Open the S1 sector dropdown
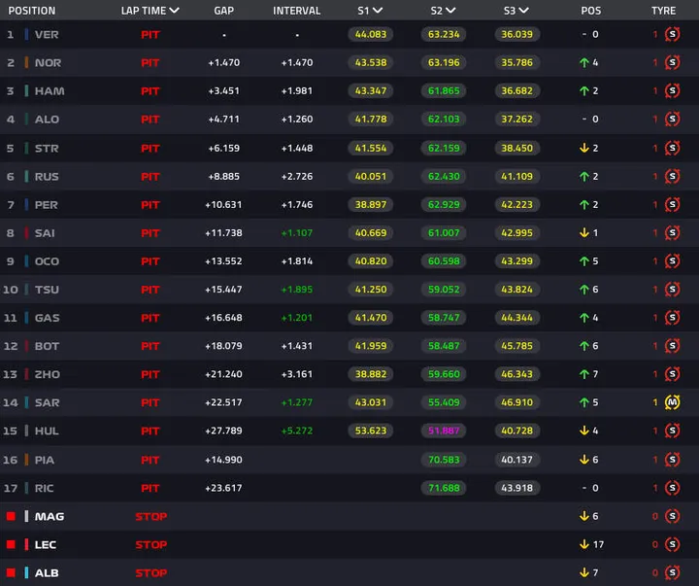The image size is (699, 586). click(378, 11)
